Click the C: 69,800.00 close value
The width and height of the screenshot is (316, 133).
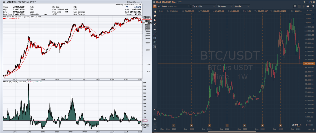coord(233,11)
